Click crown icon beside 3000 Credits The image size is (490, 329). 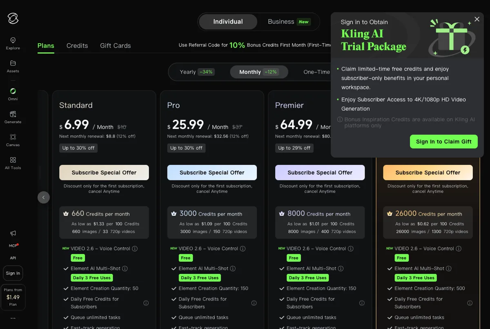click(x=174, y=213)
